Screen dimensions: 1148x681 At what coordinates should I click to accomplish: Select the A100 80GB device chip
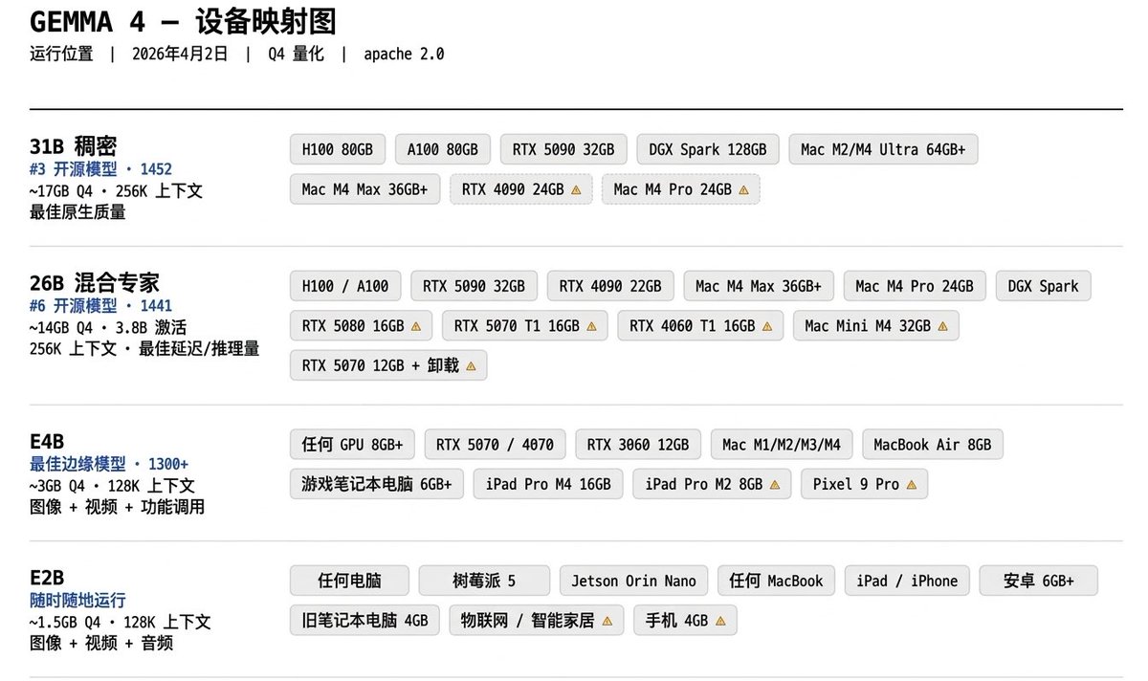point(443,149)
